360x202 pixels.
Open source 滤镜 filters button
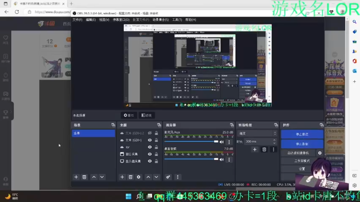click(x=147, y=115)
